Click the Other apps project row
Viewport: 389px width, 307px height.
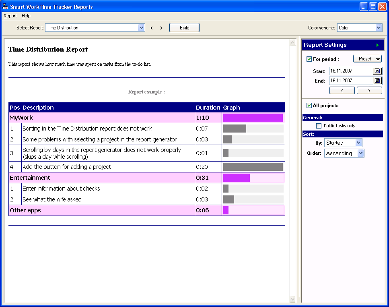147,210
